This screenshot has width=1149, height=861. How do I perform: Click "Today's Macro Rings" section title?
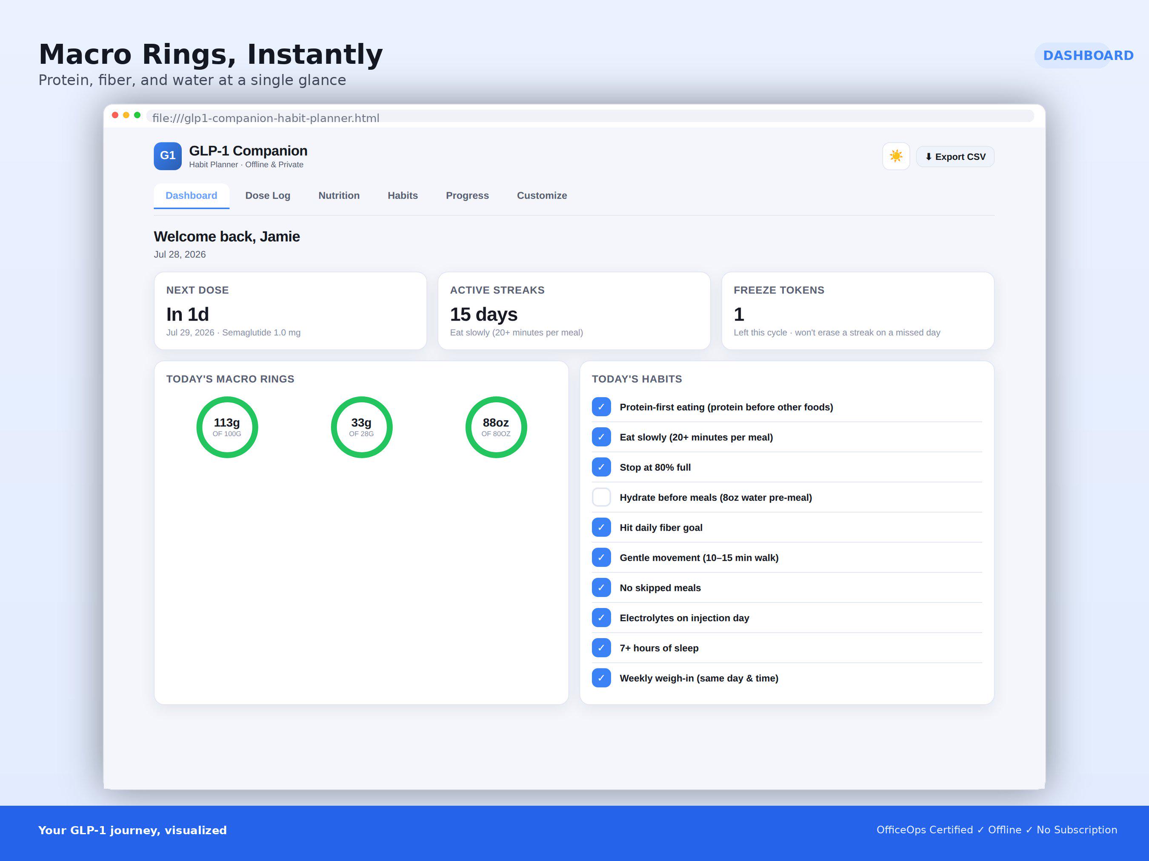tap(230, 379)
